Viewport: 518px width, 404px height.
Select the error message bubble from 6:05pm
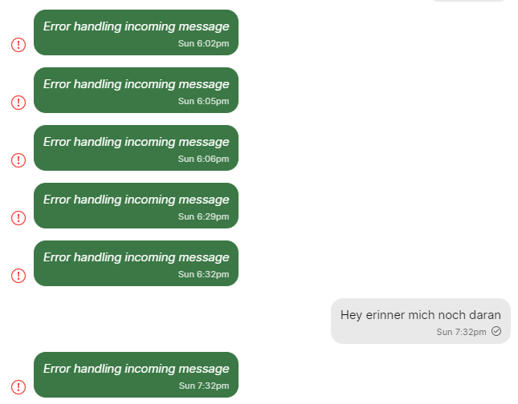(x=136, y=90)
